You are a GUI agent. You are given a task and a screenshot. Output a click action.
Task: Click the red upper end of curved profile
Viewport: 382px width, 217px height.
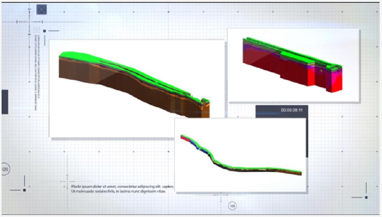tap(184, 137)
